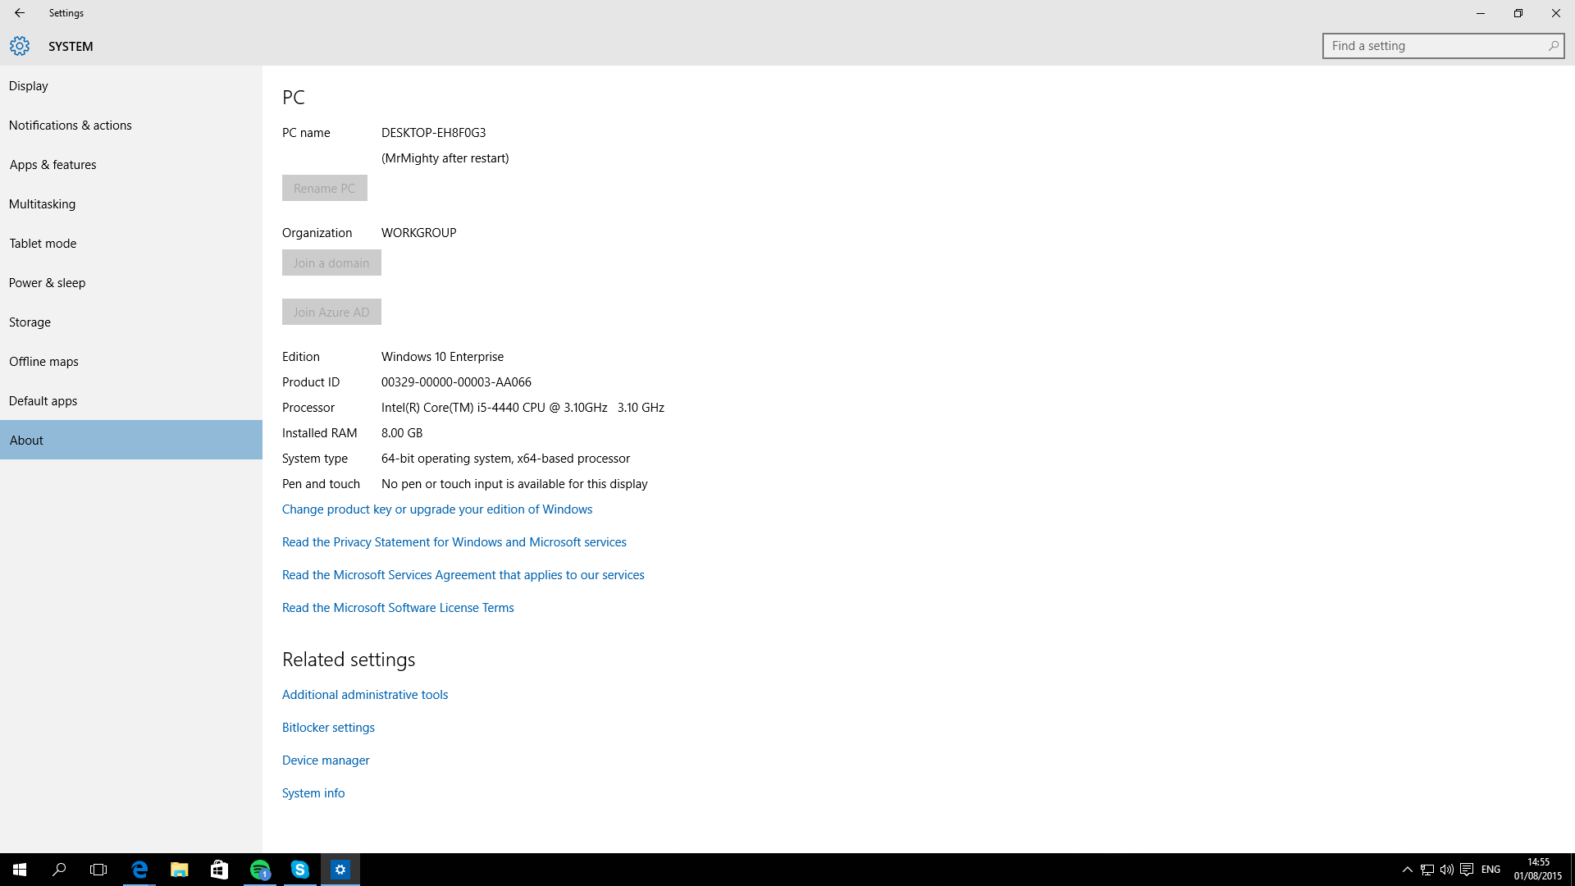Open Power & sleep settings
Image resolution: width=1575 pixels, height=886 pixels.
tap(131, 282)
